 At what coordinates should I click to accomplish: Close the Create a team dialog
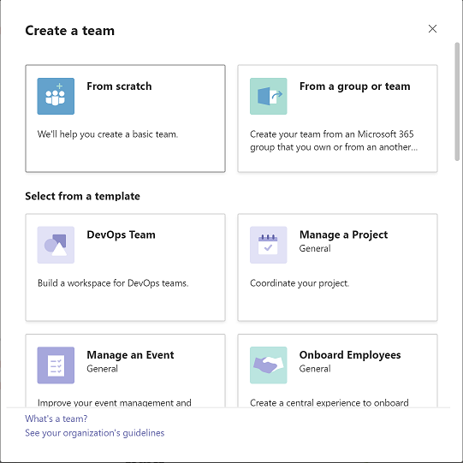point(432,29)
